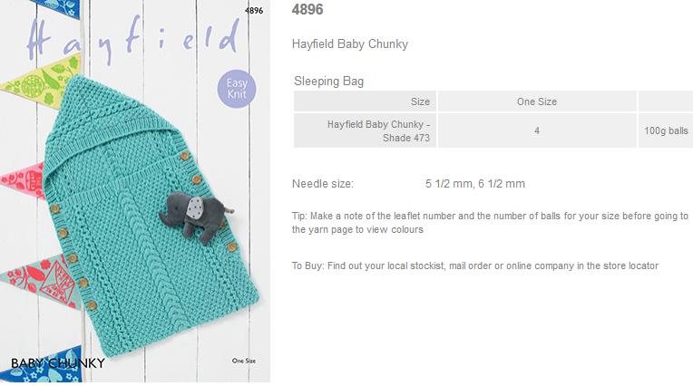Screen dimensions: 693x386
Task: Click the Hayfield brand logo
Action: point(133,38)
